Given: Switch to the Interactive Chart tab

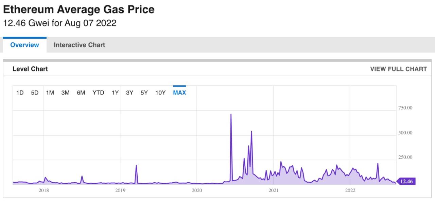Looking at the screenshot, I should point(79,45).
